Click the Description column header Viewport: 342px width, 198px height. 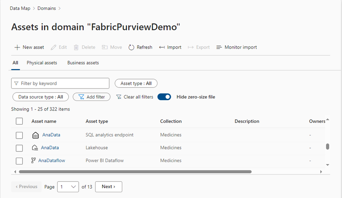247,121
